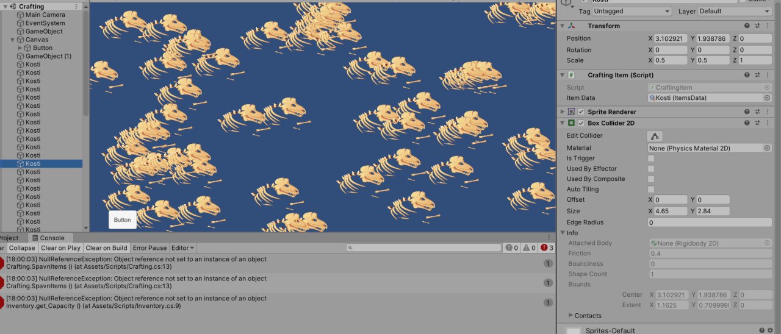Click the Edit Collider icon button
Image resolution: width=781 pixels, height=334 pixels.
pyautogui.click(x=656, y=136)
